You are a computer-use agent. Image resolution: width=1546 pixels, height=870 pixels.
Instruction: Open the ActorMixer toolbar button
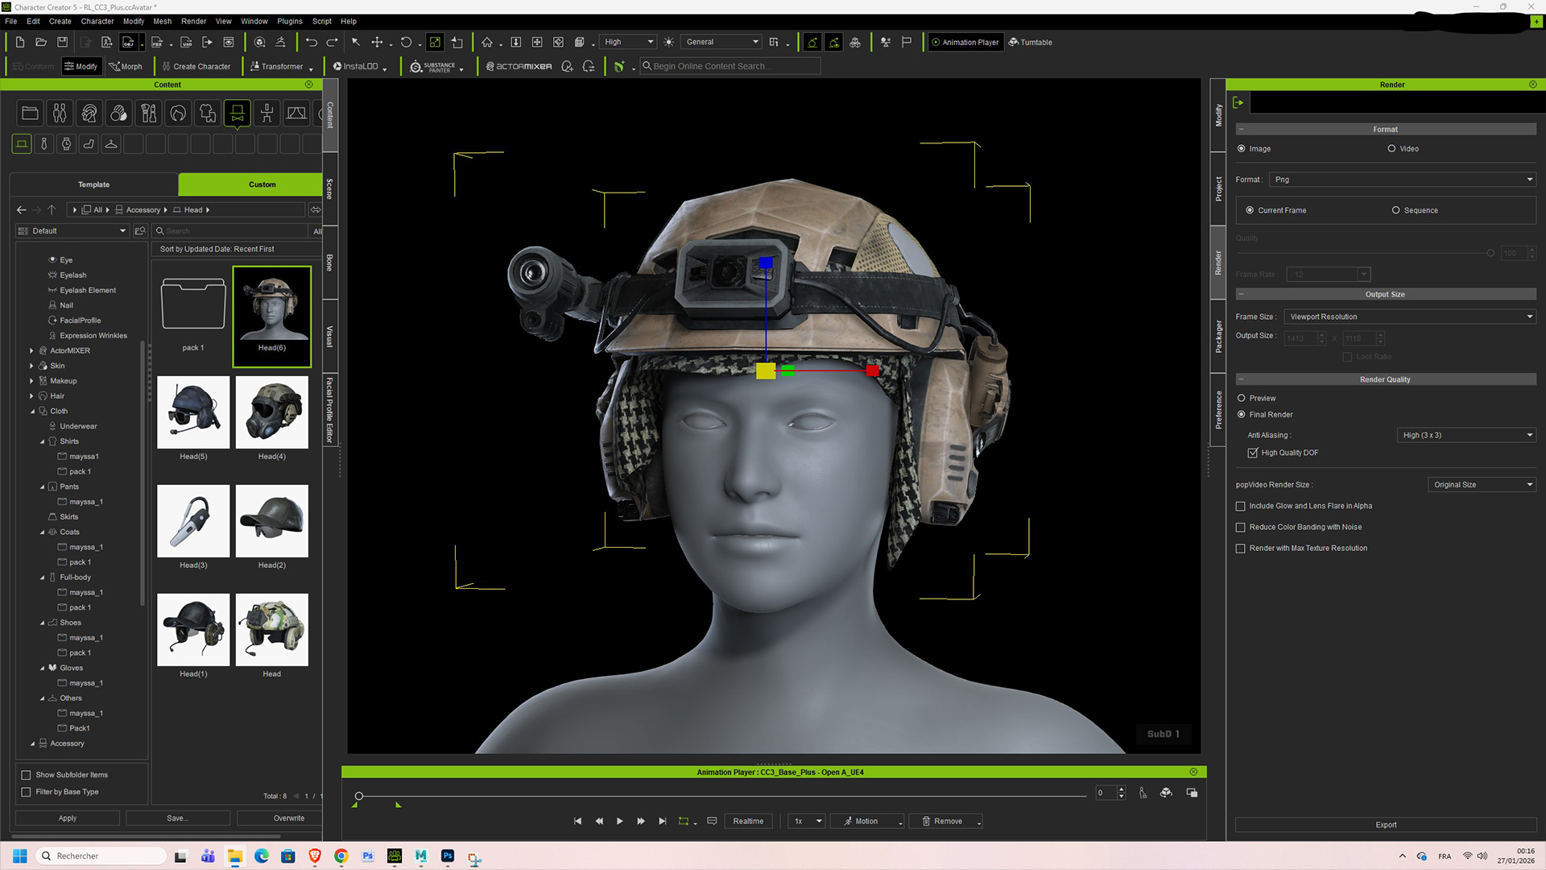coord(519,67)
